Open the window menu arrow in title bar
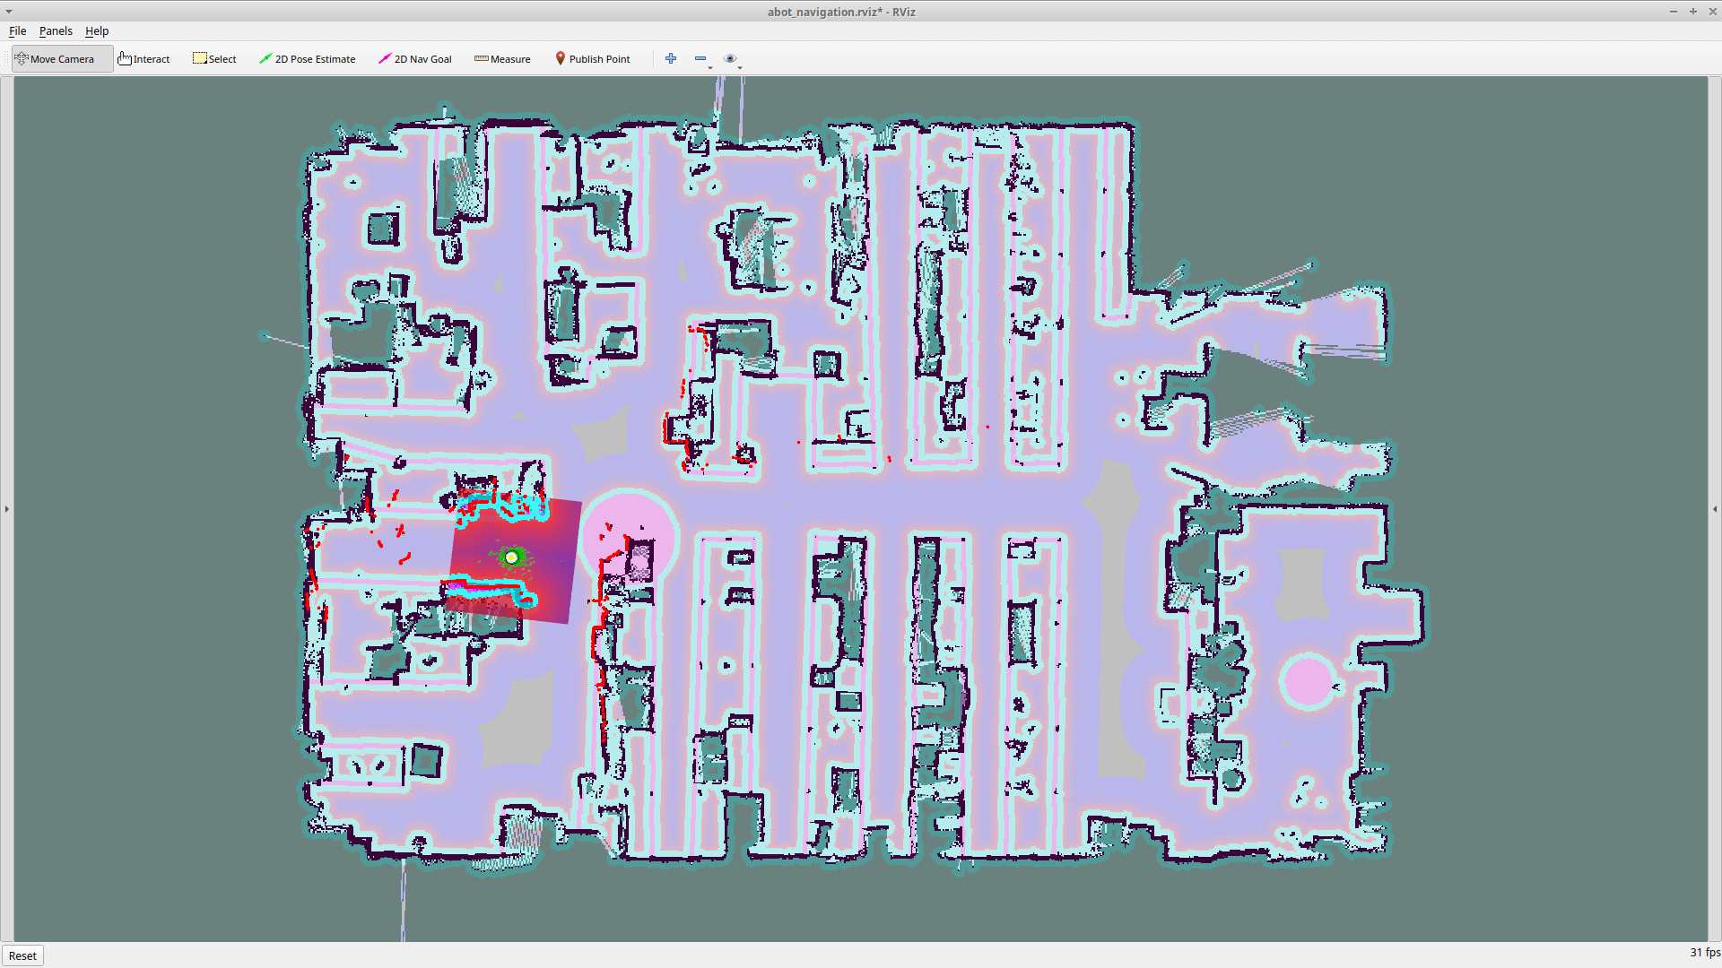 (9, 12)
